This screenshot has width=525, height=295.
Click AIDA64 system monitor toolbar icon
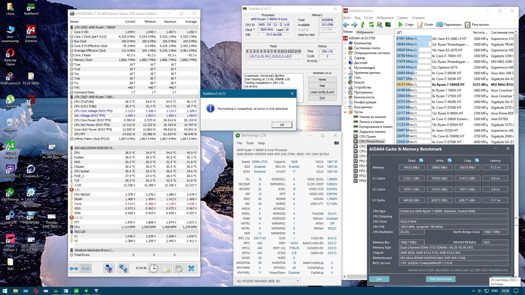(388, 25)
